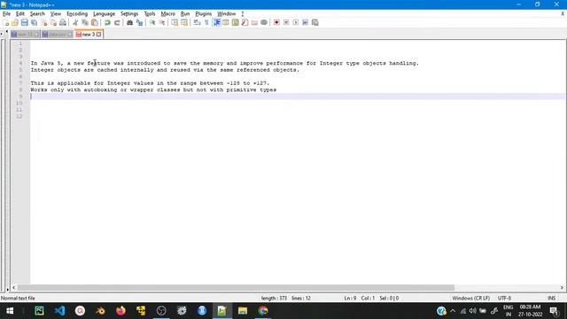
Task: Switch to the first document tab
Action: tap(25, 35)
